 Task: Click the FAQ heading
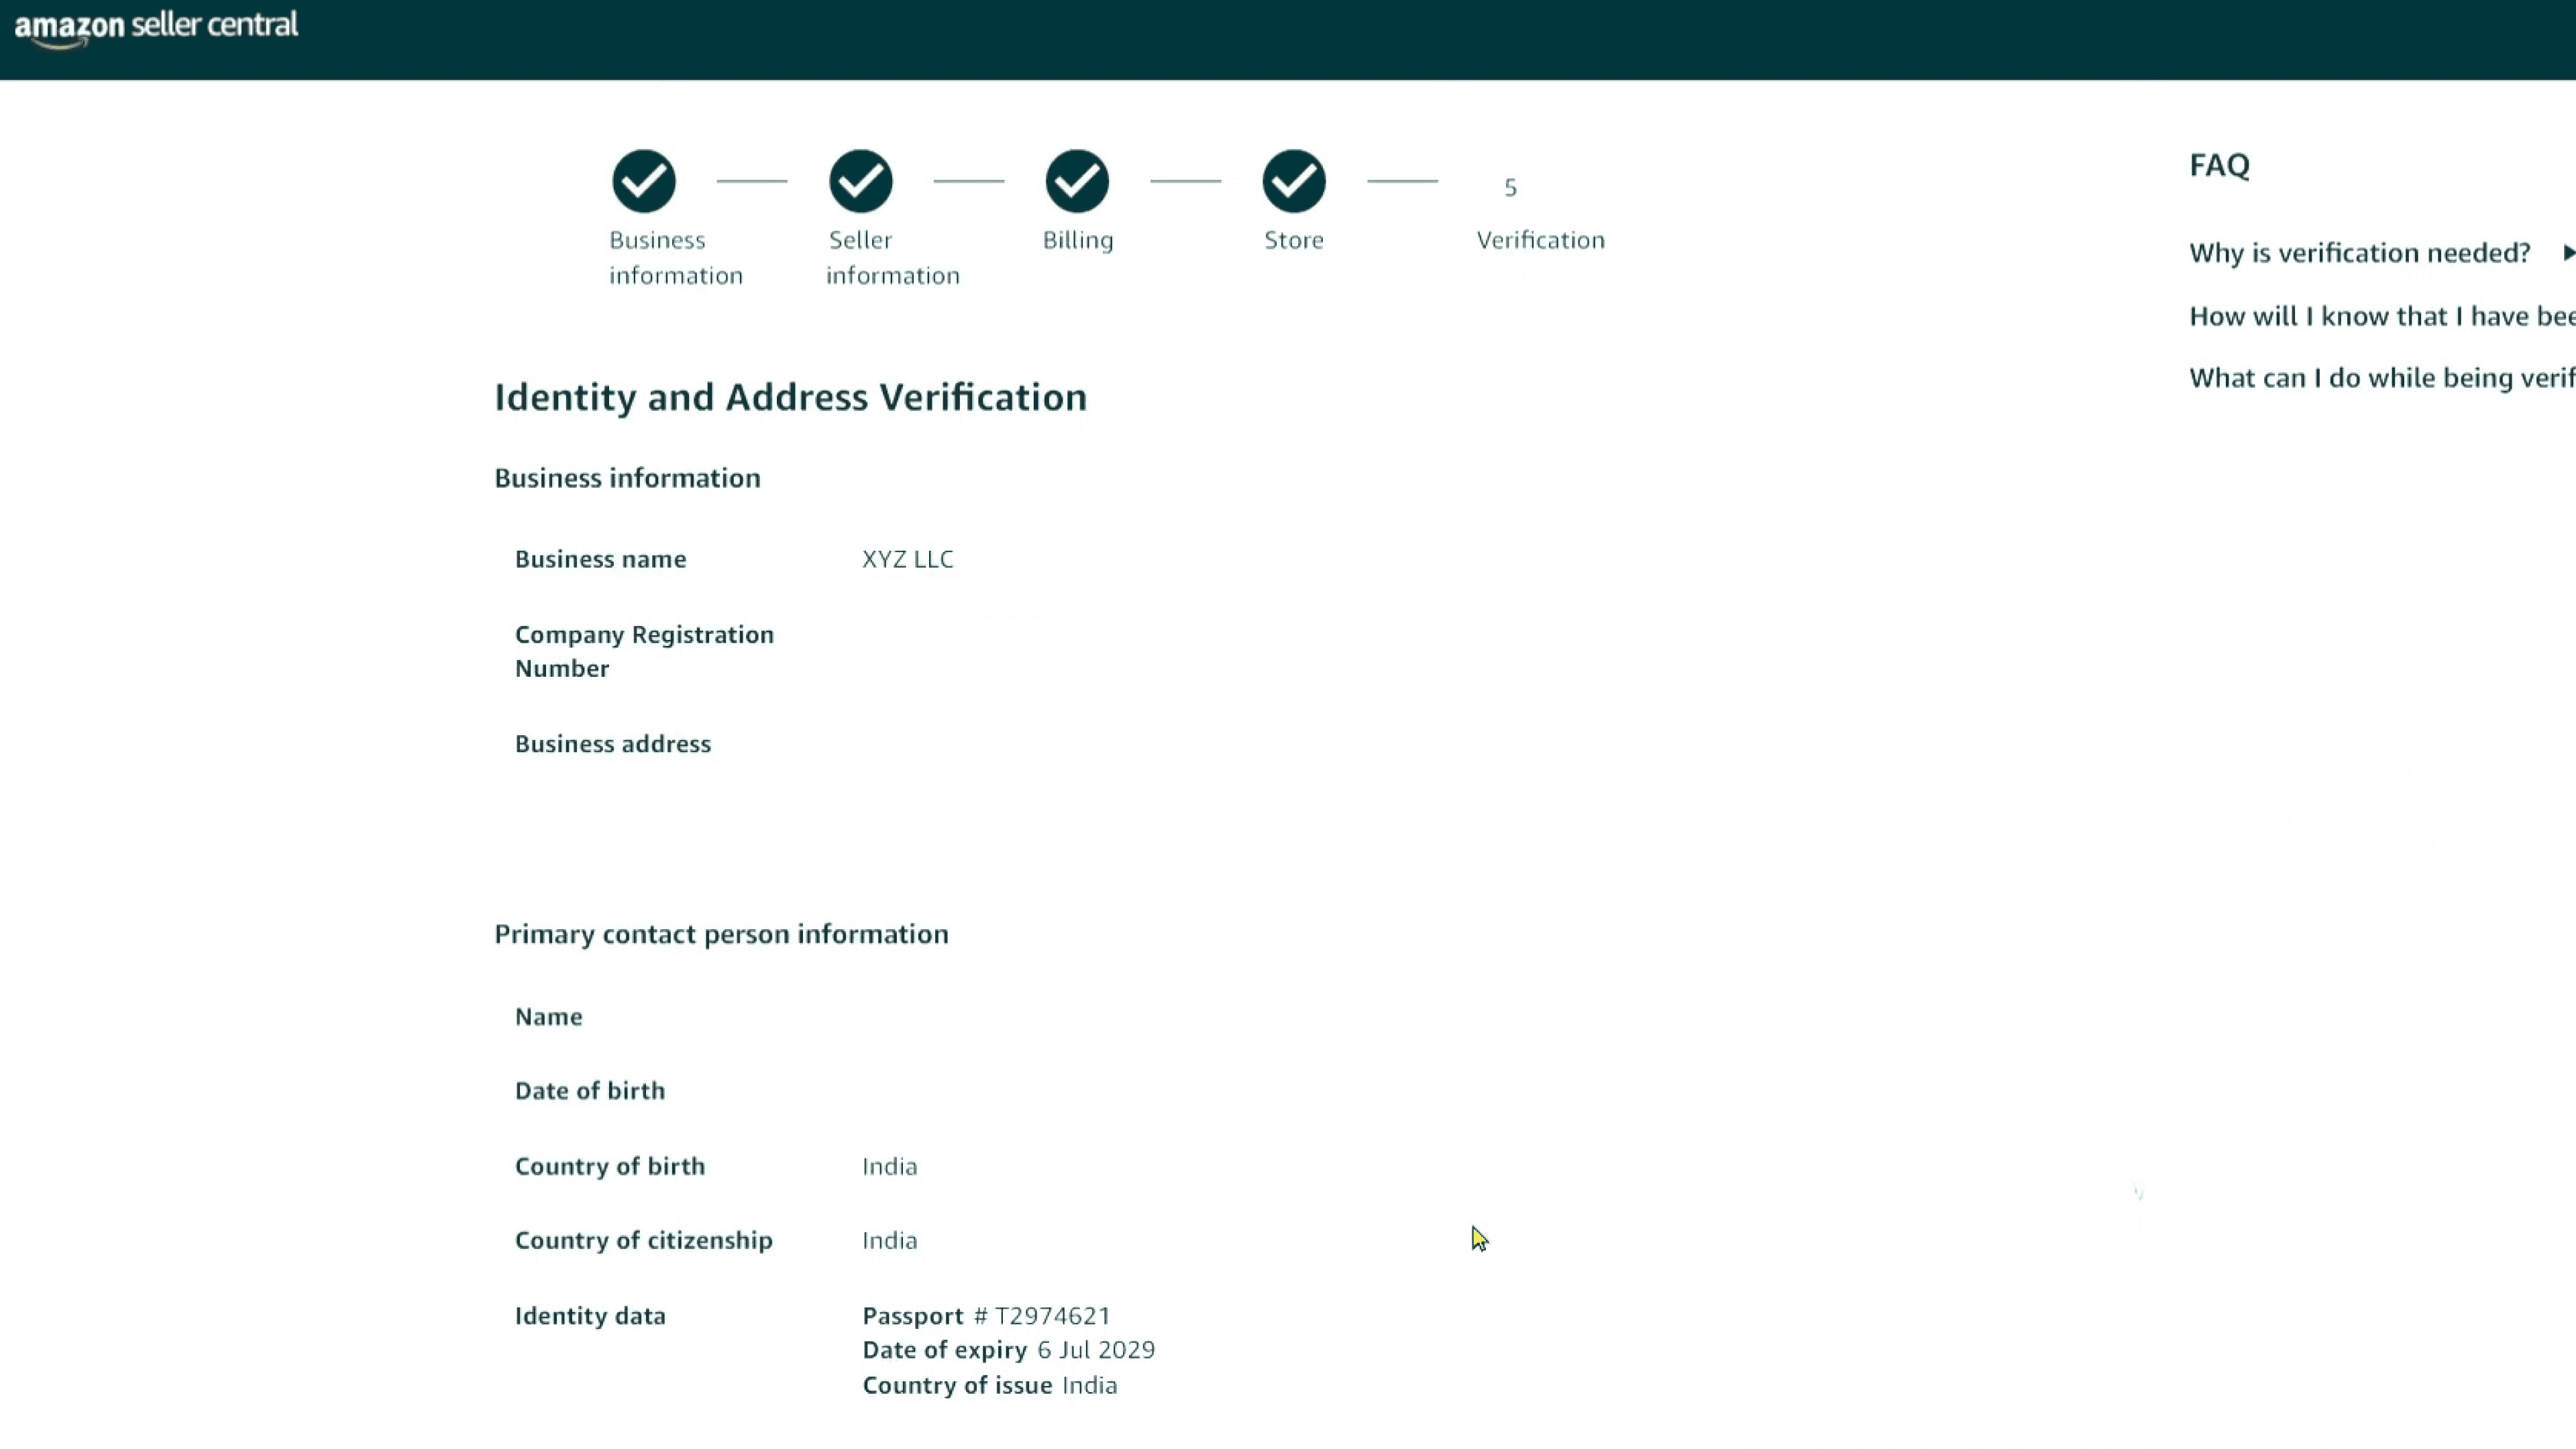click(x=2219, y=165)
